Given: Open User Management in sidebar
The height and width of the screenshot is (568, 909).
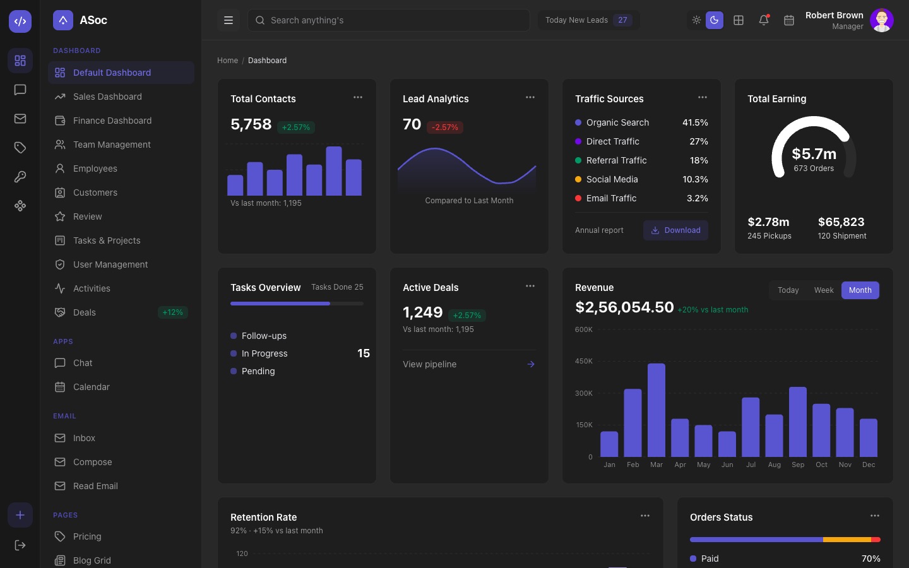Looking at the screenshot, I should click(121, 264).
